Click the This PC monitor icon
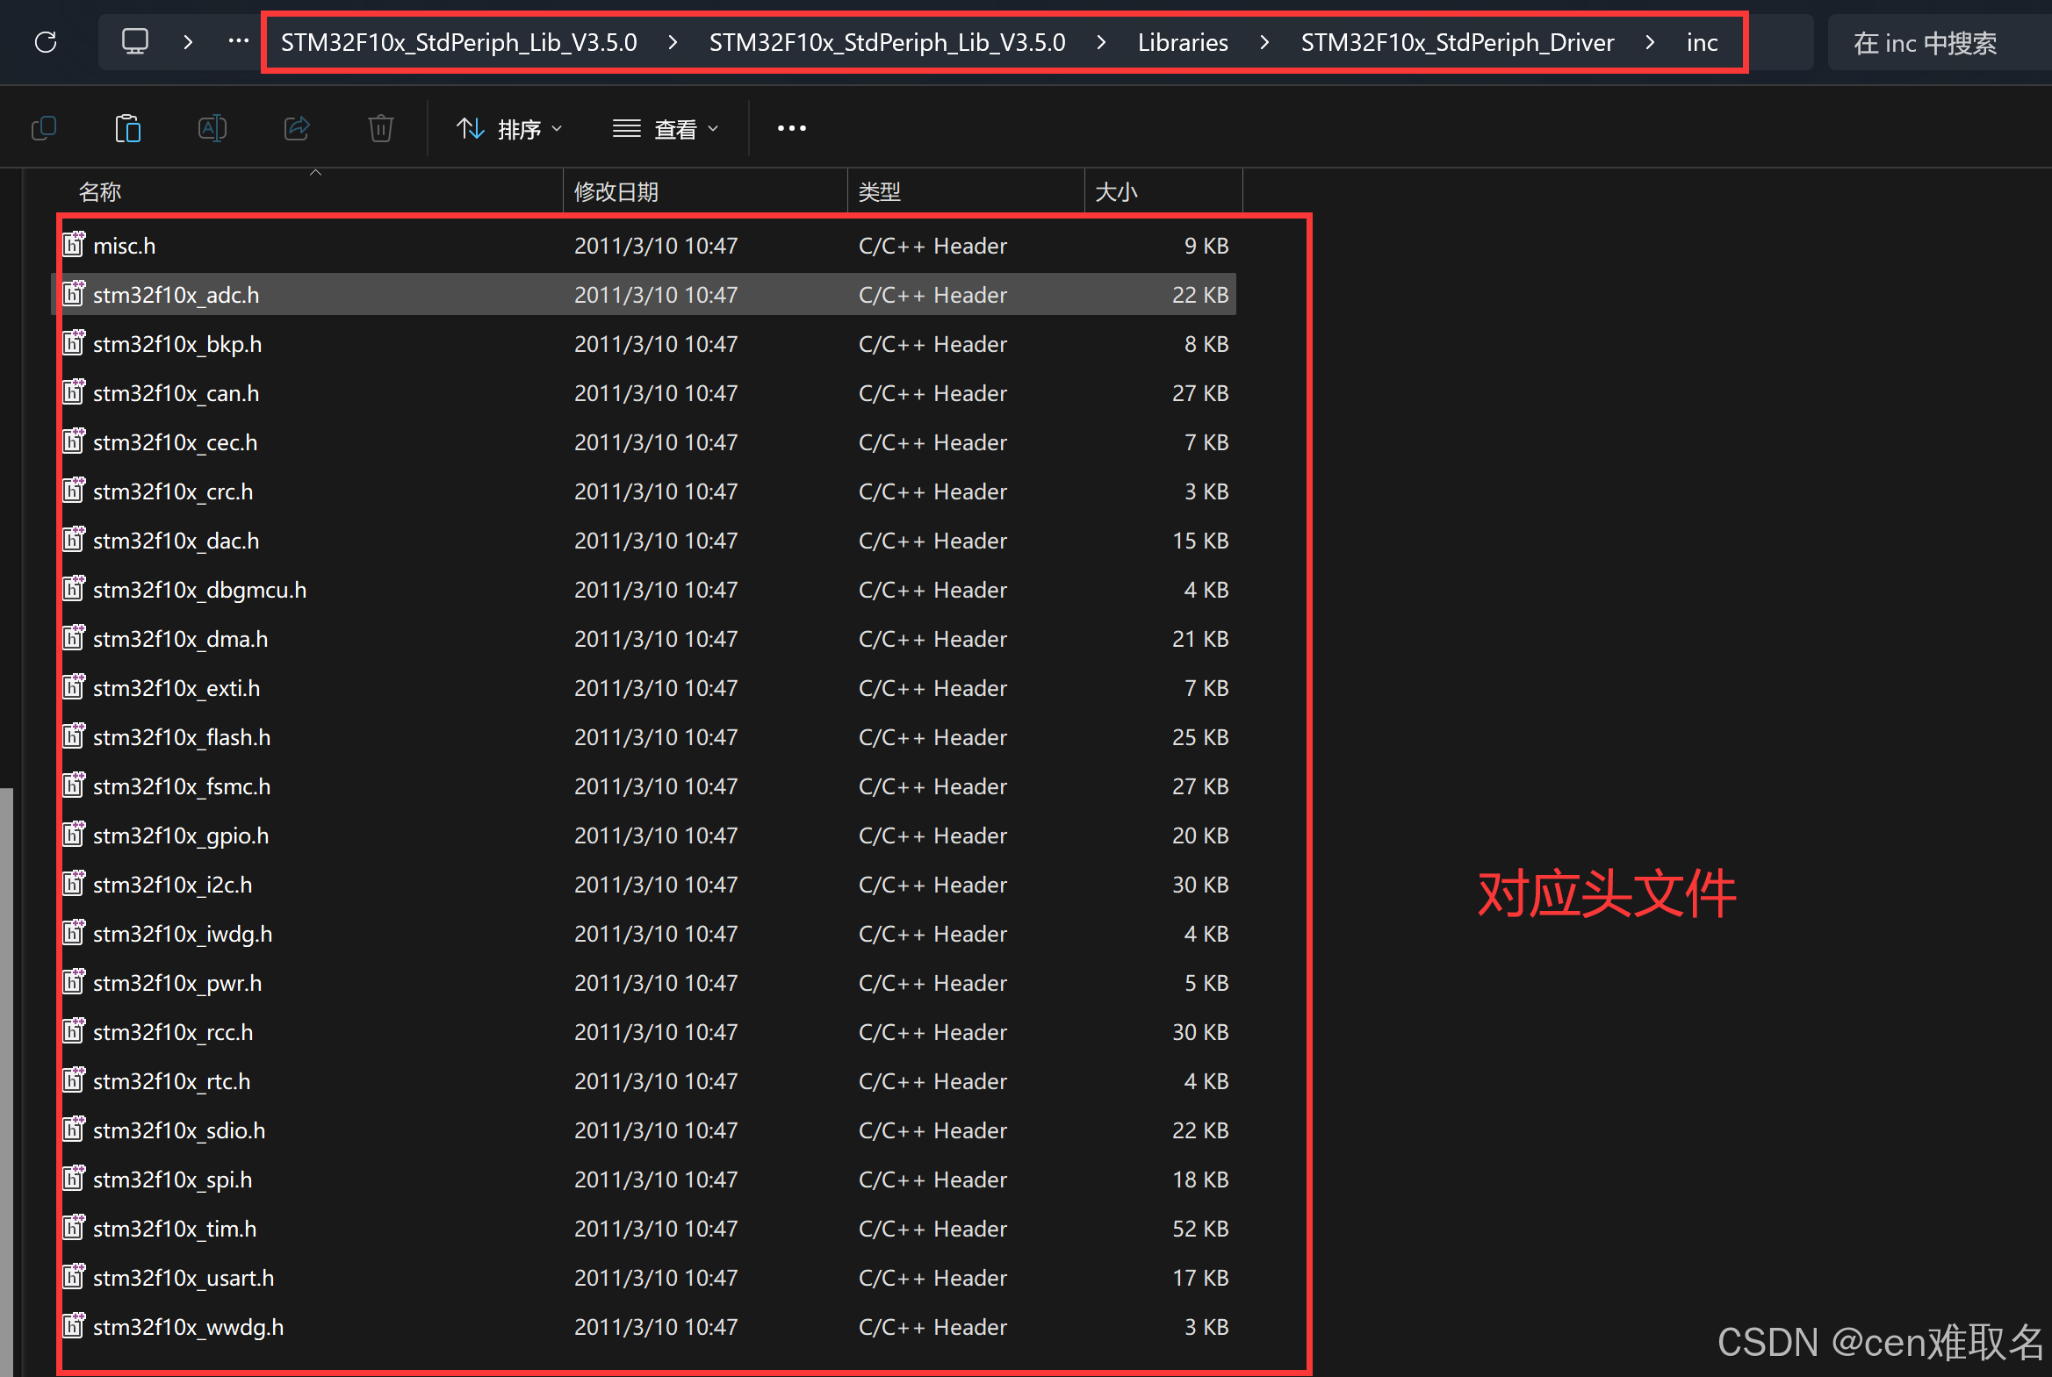This screenshot has height=1377, width=2052. click(134, 41)
